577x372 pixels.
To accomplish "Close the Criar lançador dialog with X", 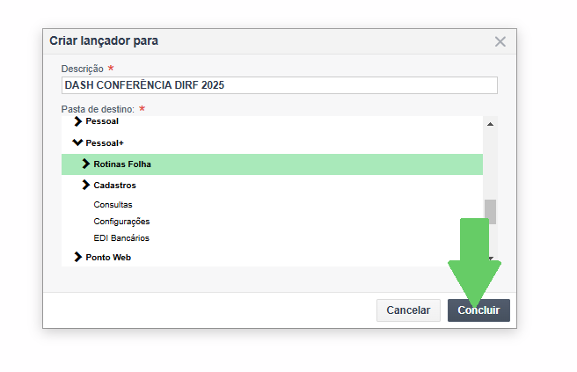I will [500, 41].
